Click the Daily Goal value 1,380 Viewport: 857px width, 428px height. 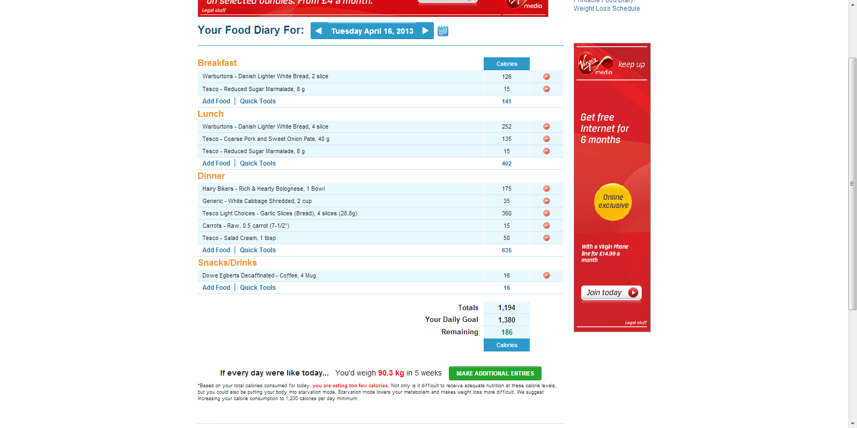tap(507, 320)
